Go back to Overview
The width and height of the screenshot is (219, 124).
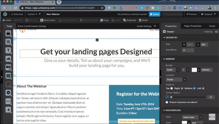pyautogui.click(x=17, y=14)
